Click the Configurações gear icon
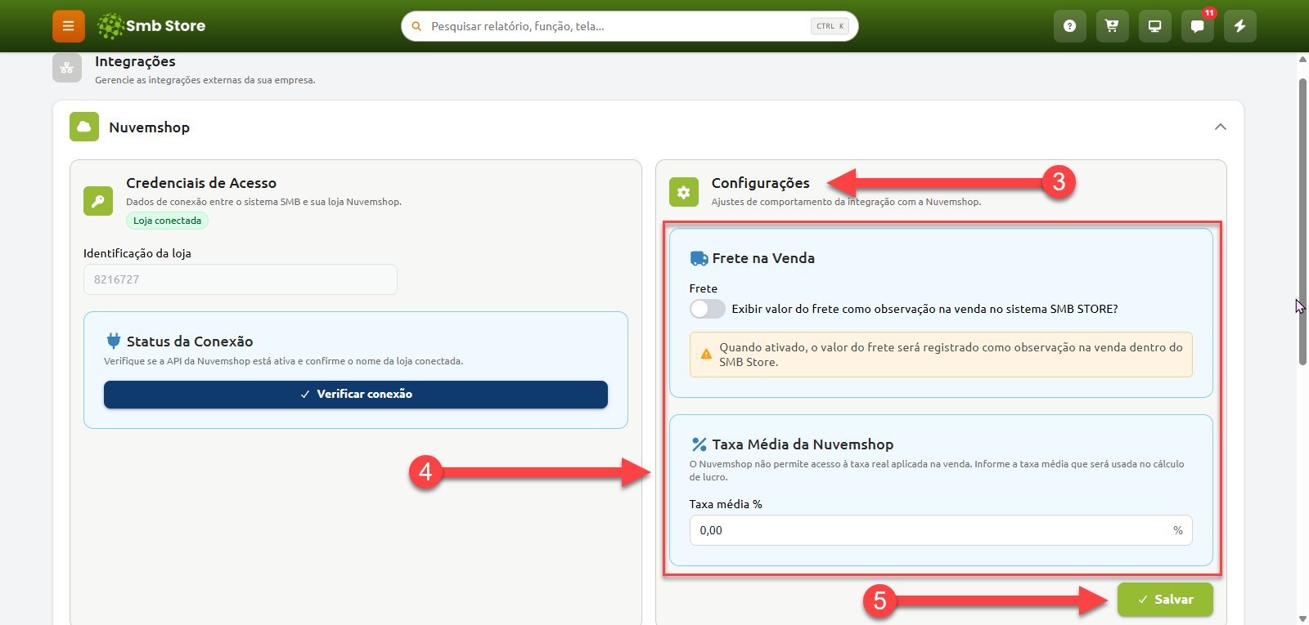This screenshot has height=625, width=1309. coord(684,193)
